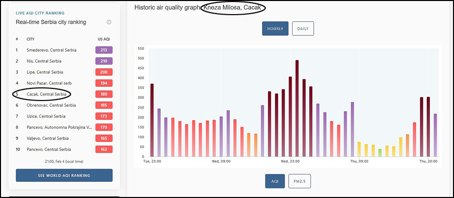
Task: Switch the graph to HOURLY view
Action: pos(275,29)
